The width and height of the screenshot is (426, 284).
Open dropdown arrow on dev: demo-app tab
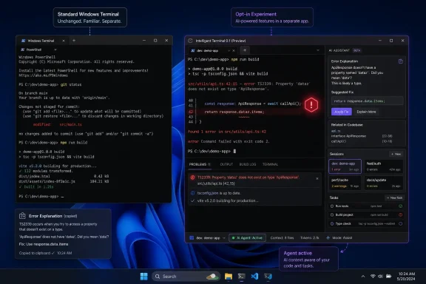tap(229, 50)
